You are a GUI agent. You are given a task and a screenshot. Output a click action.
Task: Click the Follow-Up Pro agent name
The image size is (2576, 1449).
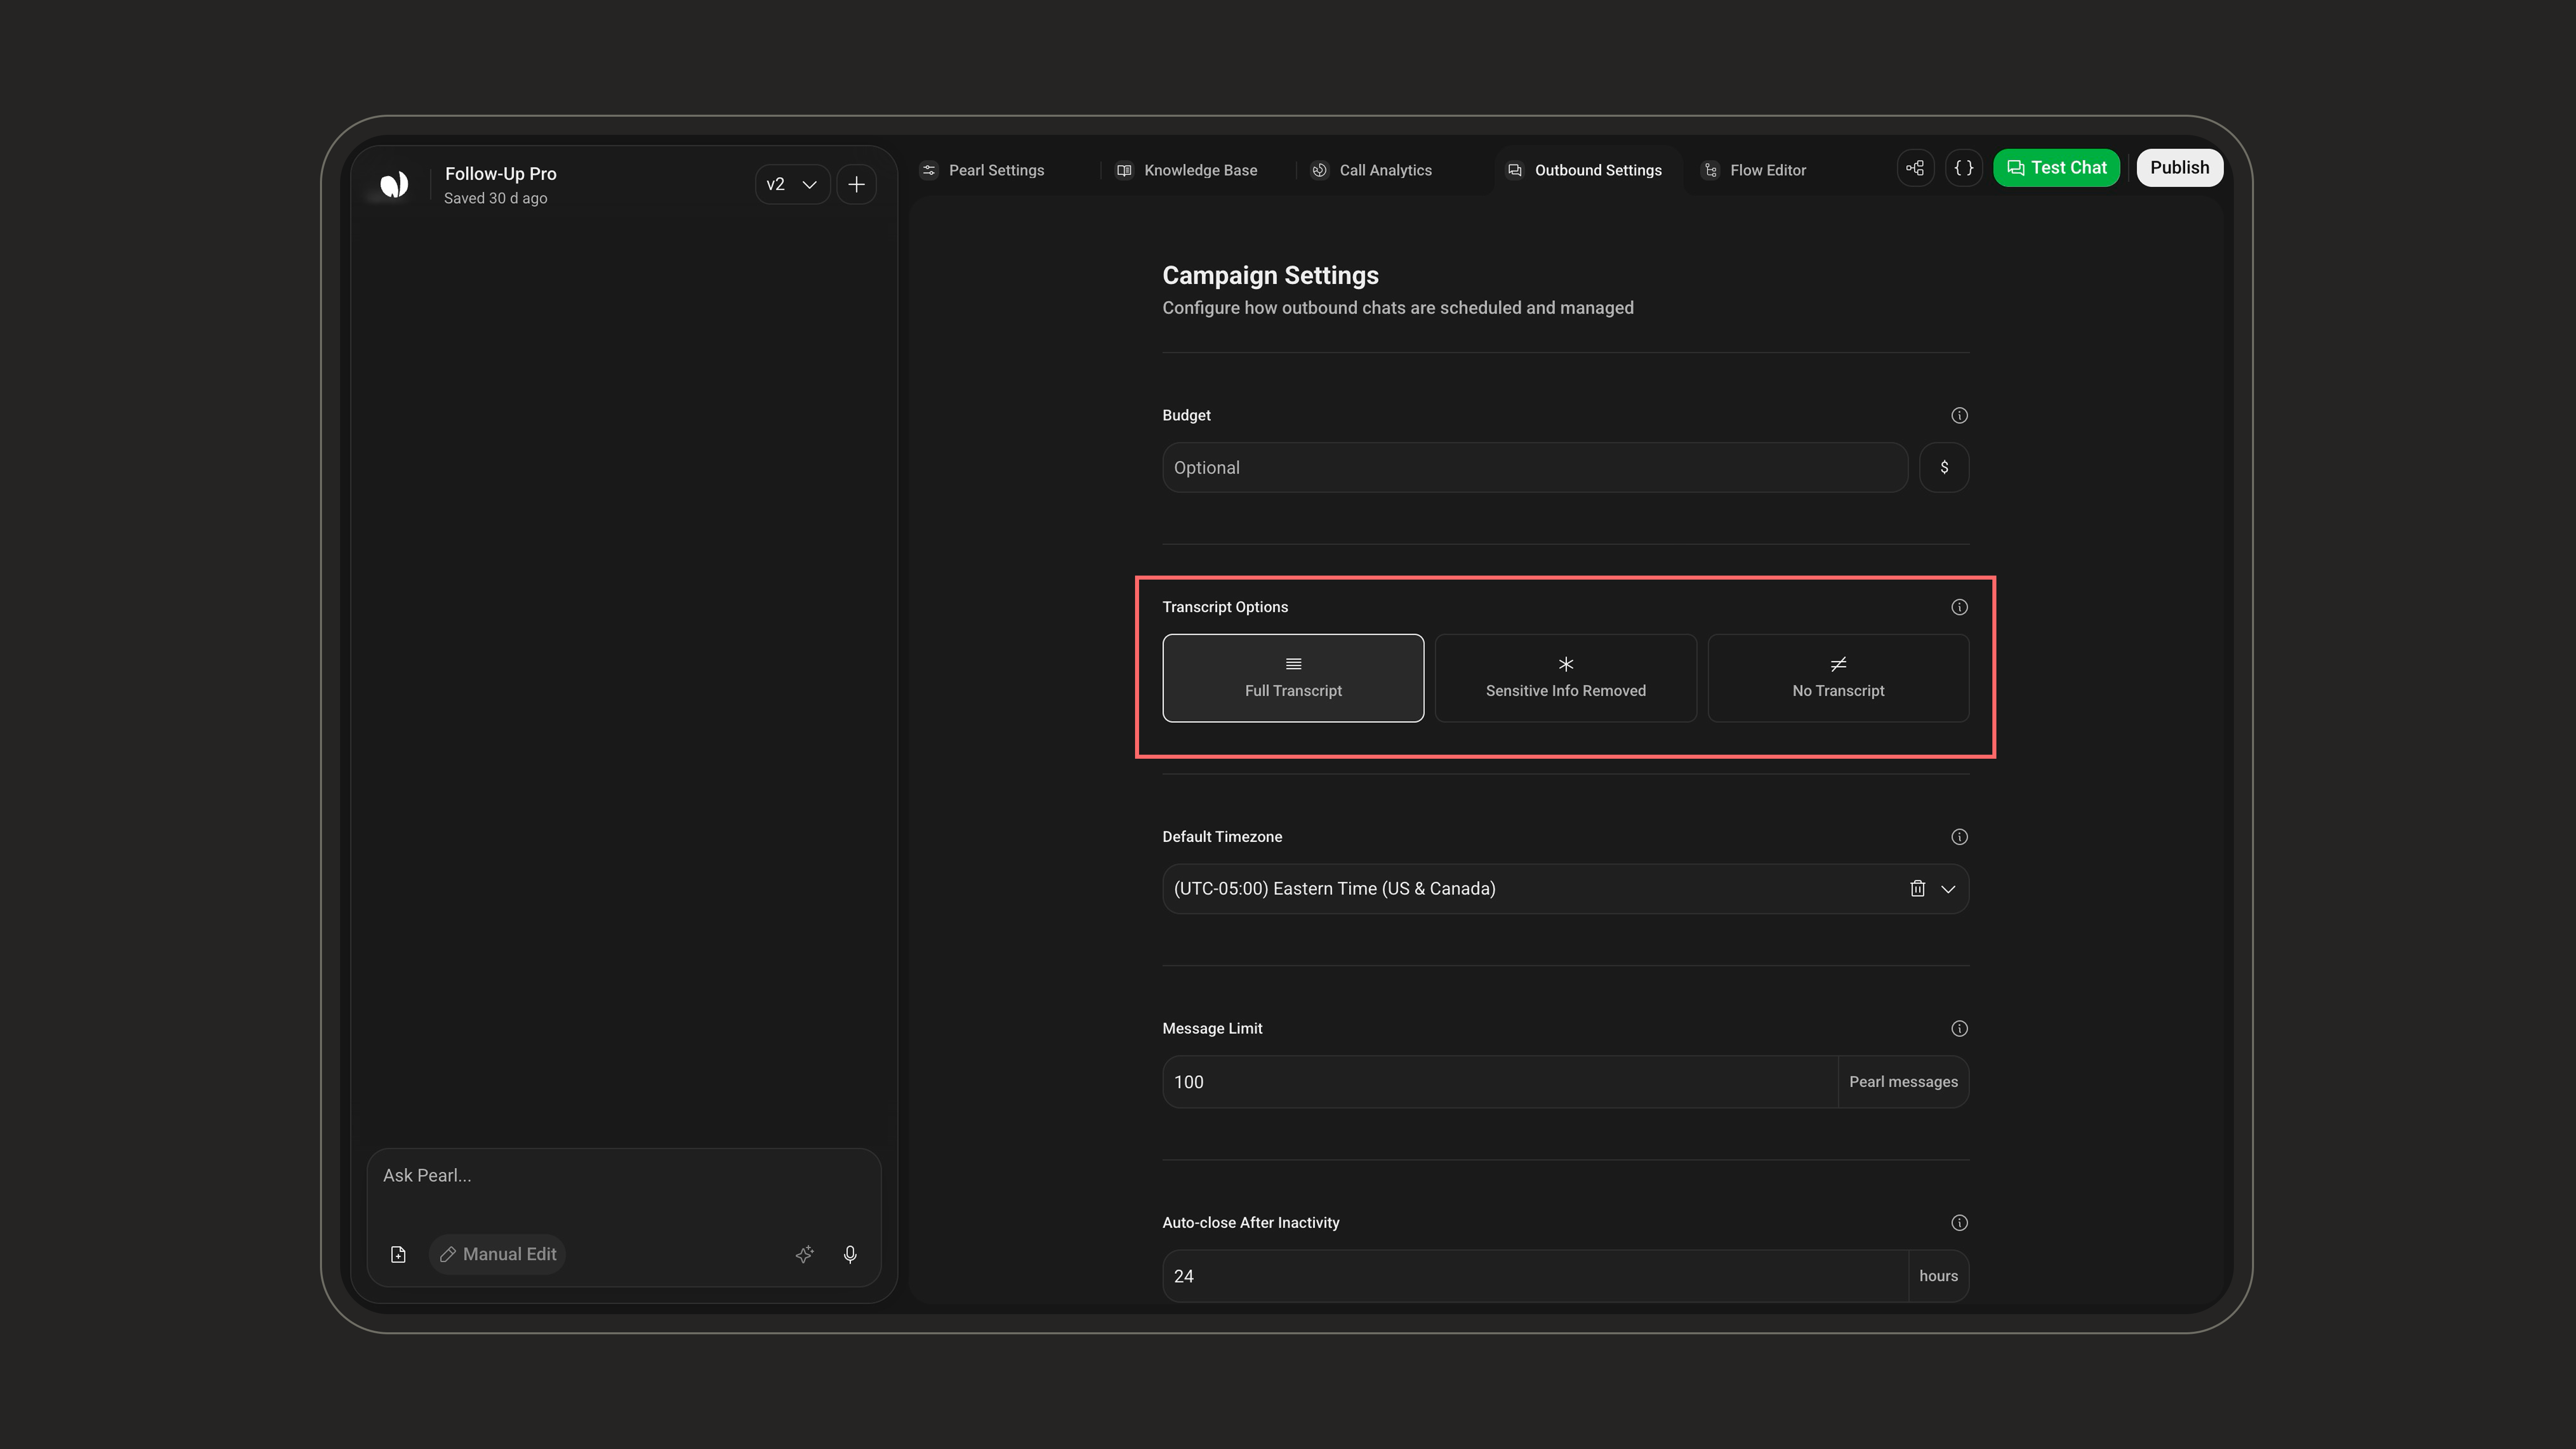500,173
